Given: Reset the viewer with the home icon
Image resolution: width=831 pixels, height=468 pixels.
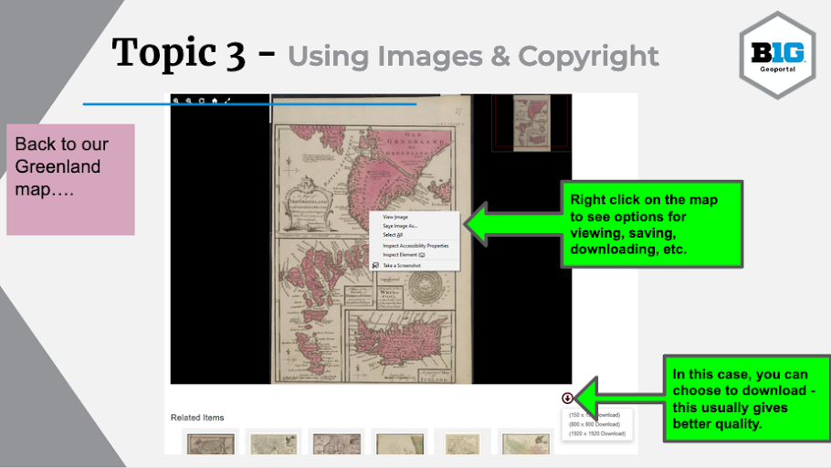Looking at the screenshot, I should [215, 101].
